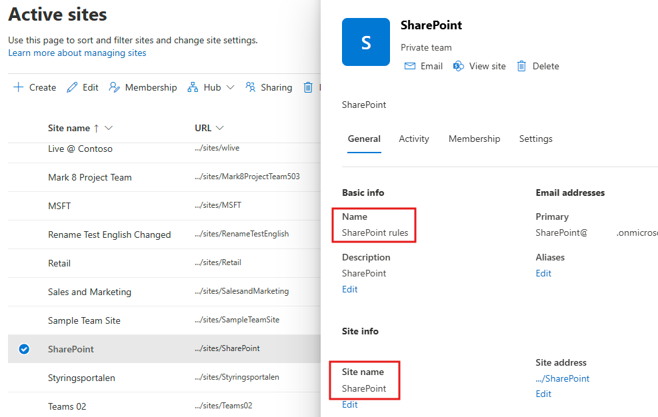Switch to the Activity tab
Image resolution: width=658 pixels, height=417 pixels.
414,139
